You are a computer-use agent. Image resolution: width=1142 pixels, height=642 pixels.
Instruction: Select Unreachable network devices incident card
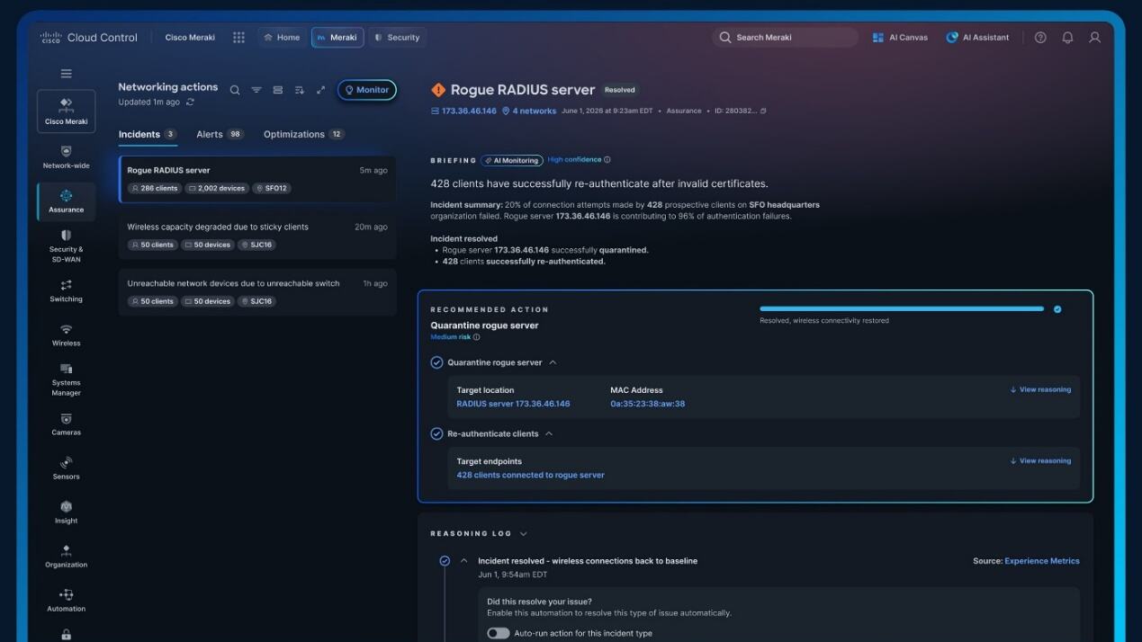click(257, 292)
